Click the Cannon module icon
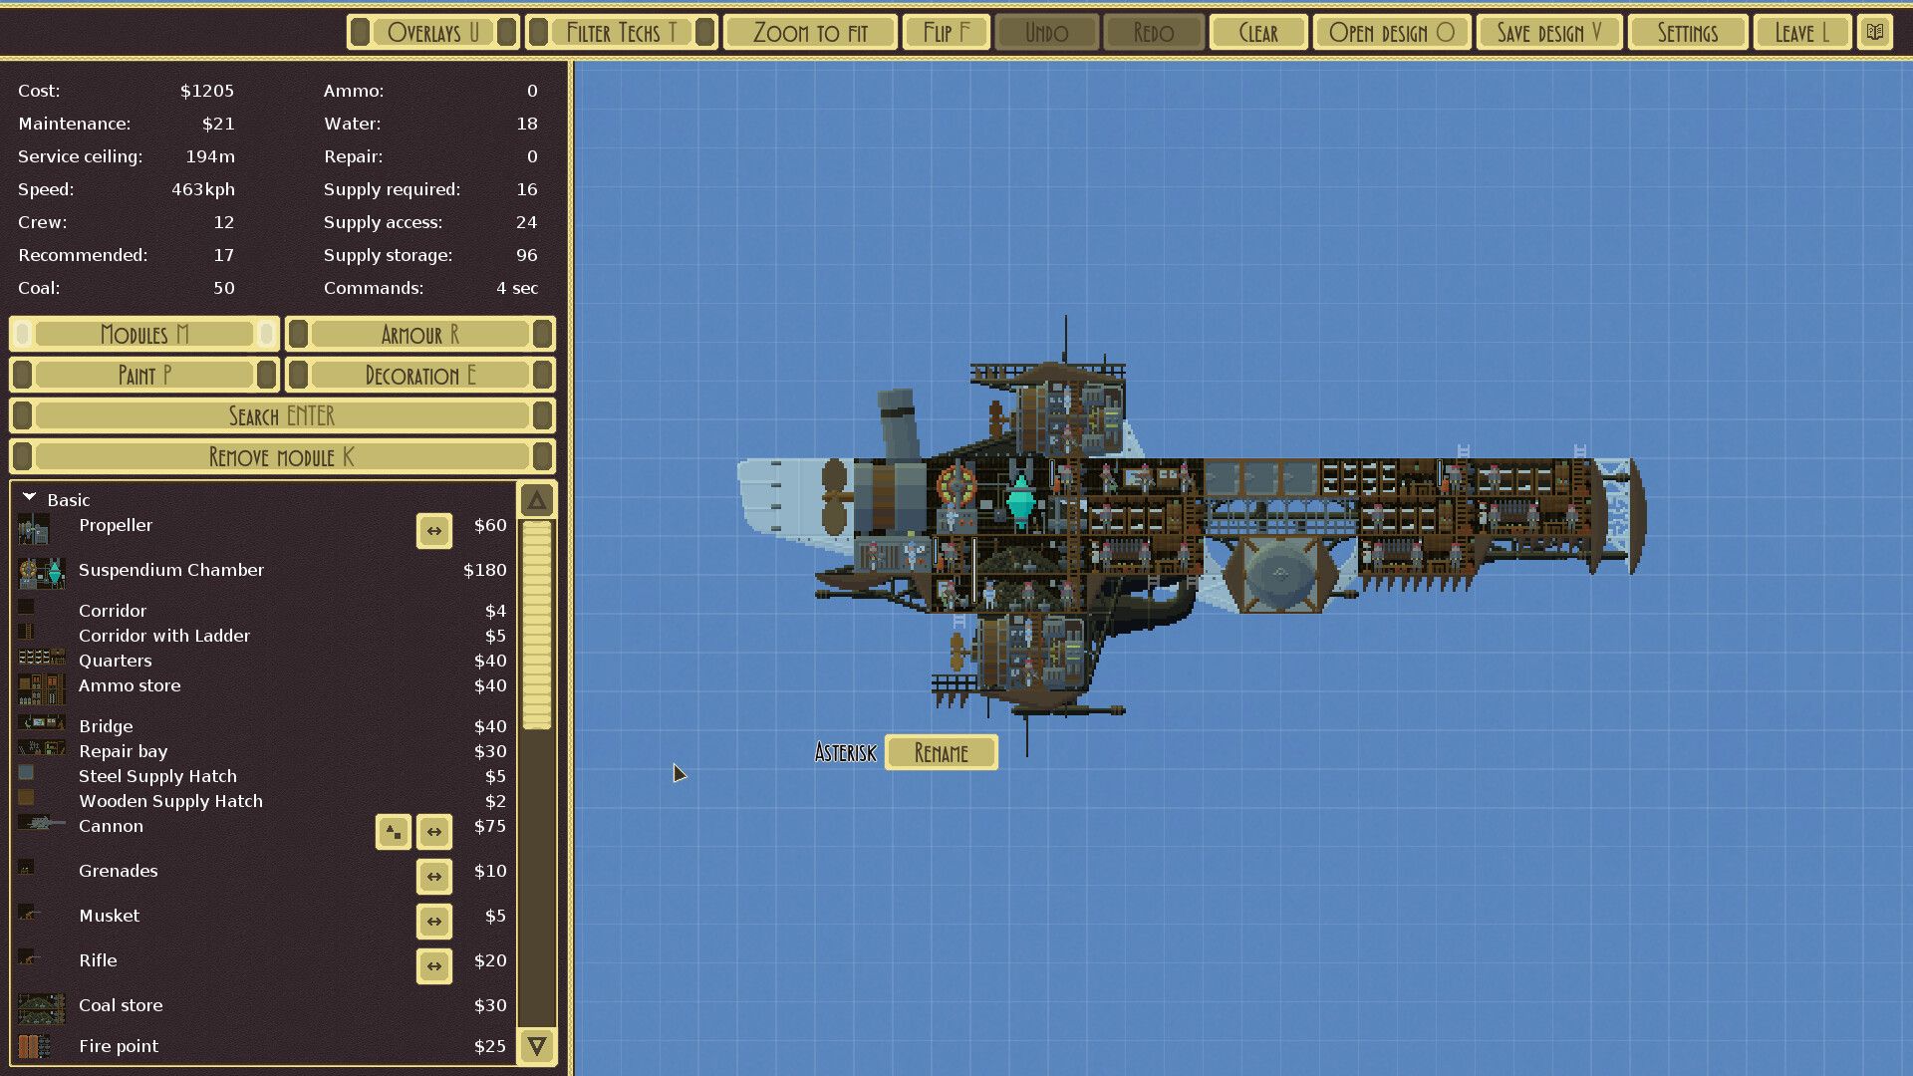Screen dimensions: 1913x1076 [x=41, y=825]
